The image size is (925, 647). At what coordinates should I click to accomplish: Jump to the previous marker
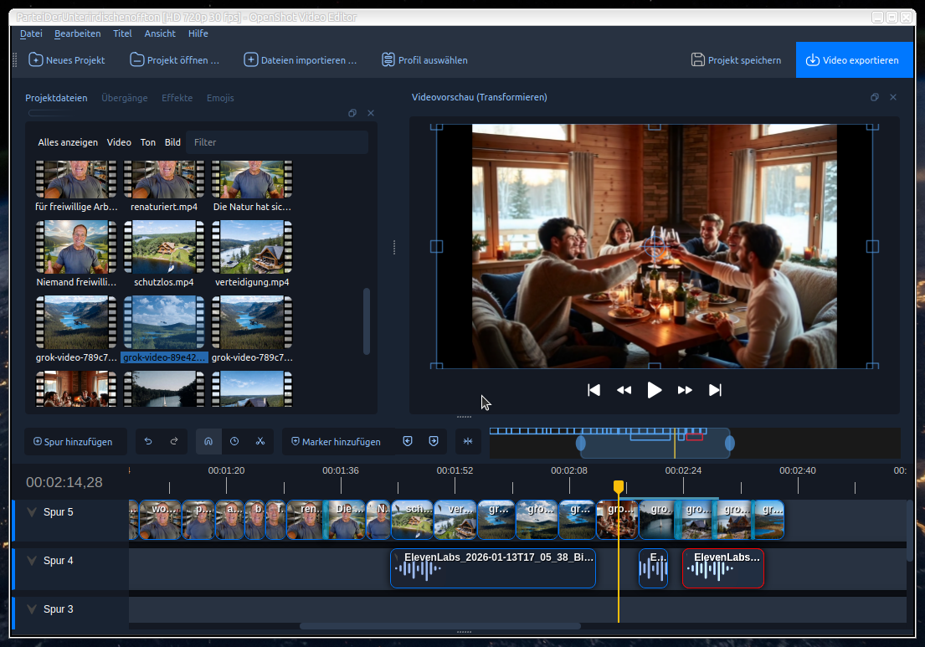pyautogui.click(x=408, y=442)
